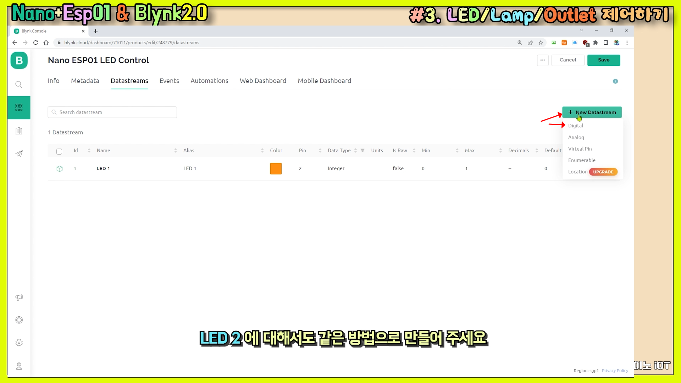
Task: Toggle the select-all datastreams checkbox
Action: (59, 151)
